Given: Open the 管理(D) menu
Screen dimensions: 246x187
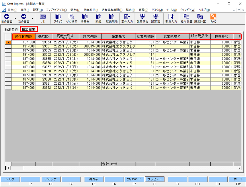Looking at the screenshot, I should (143, 10).
